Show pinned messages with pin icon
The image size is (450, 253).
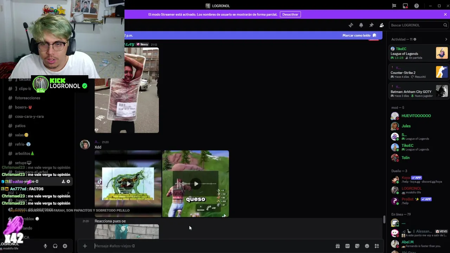(x=371, y=25)
